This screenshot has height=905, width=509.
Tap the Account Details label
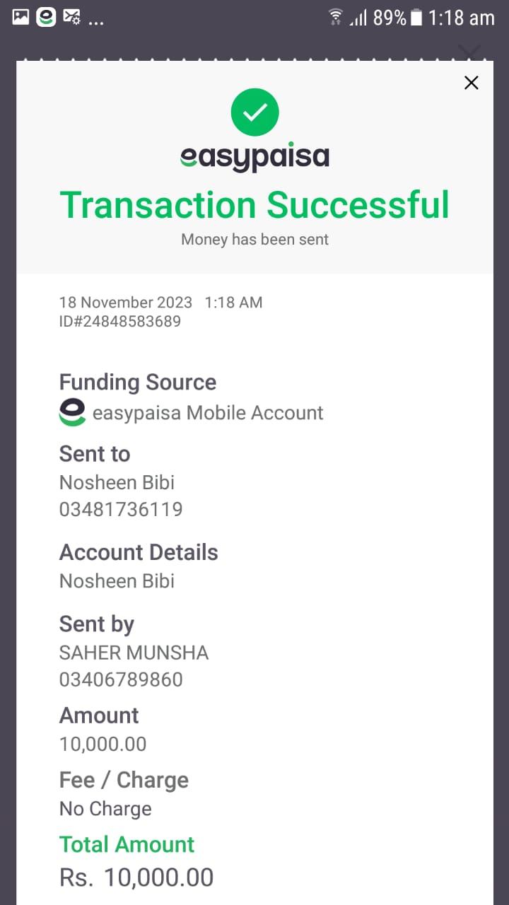(x=139, y=552)
